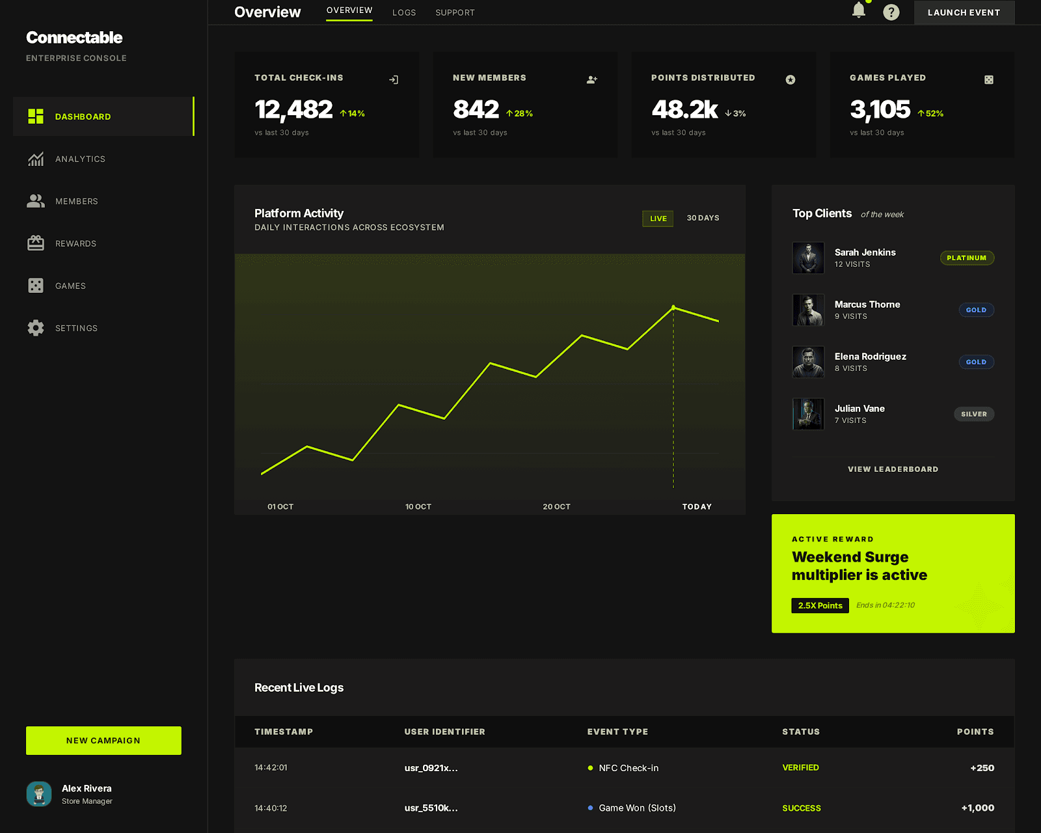Image resolution: width=1041 pixels, height=833 pixels.
Task: Click Alex Rivera's account avatar
Action: tap(38, 794)
